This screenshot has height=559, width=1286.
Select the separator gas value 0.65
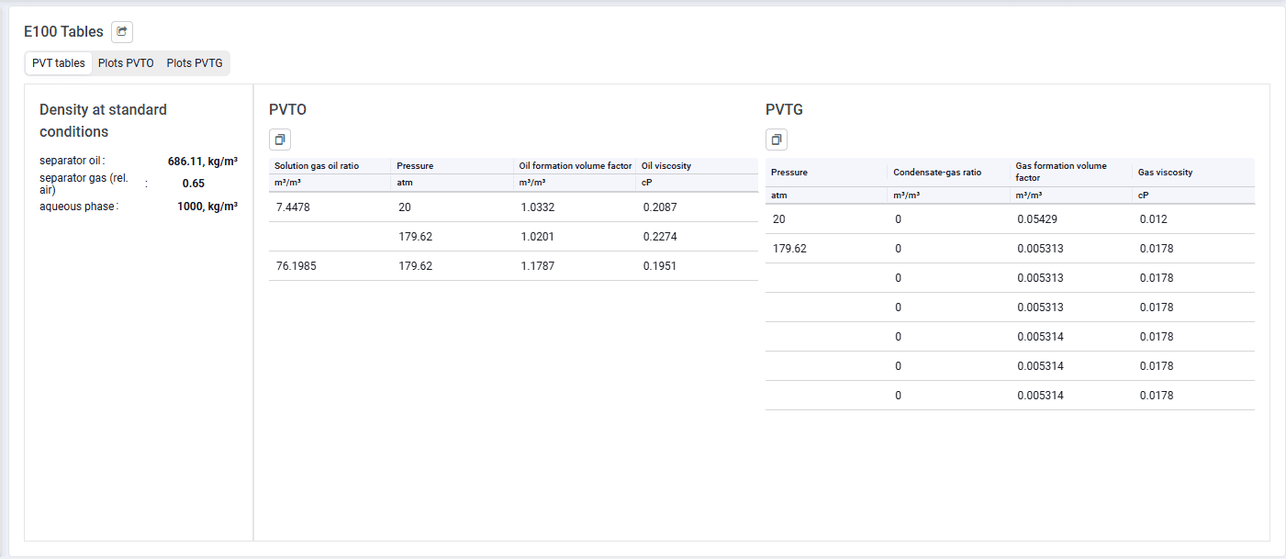pos(193,183)
